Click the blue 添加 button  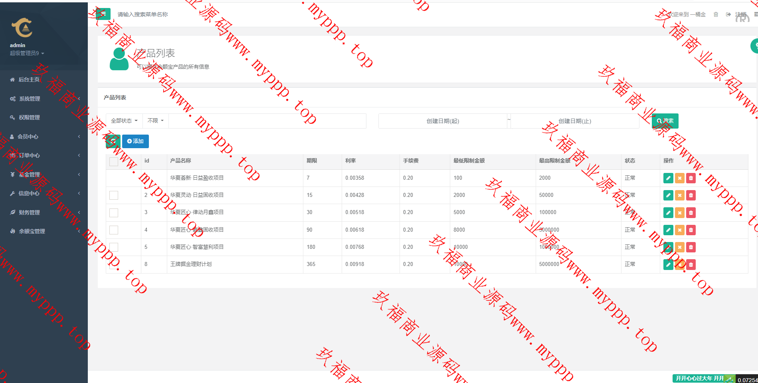pos(135,141)
